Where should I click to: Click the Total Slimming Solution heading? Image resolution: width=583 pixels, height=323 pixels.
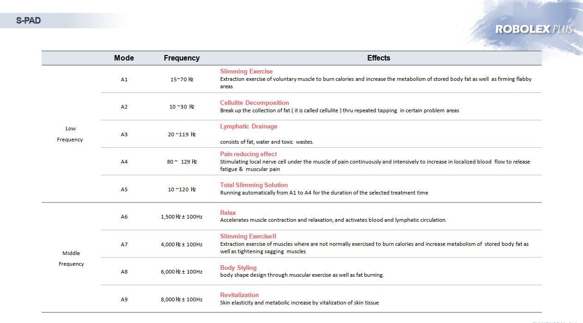pos(254,185)
